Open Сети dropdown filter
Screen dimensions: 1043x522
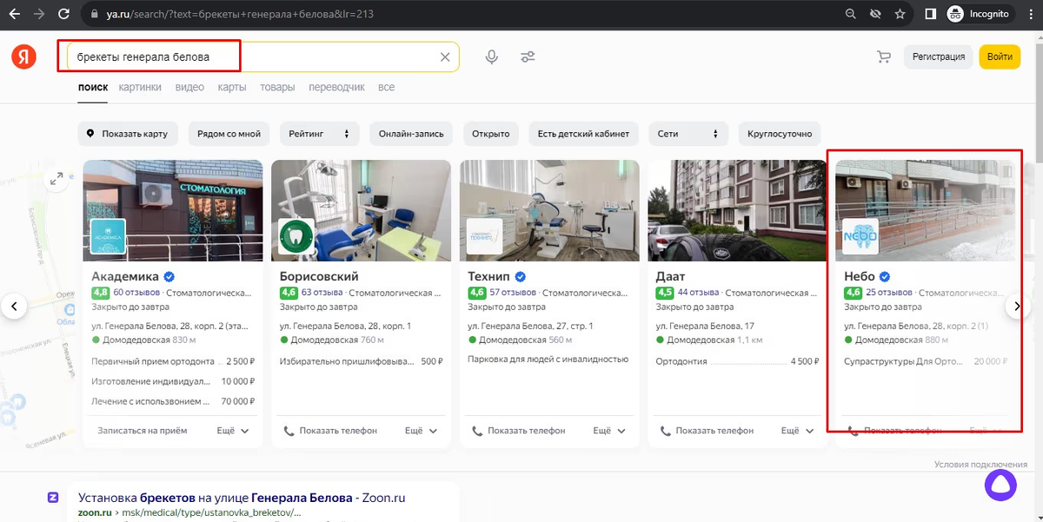[x=689, y=134]
